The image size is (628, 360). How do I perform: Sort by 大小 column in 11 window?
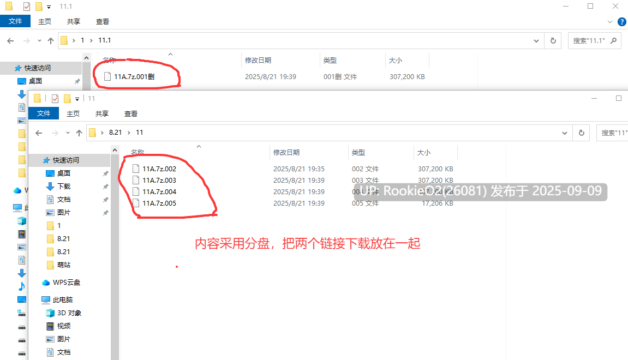click(424, 153)
